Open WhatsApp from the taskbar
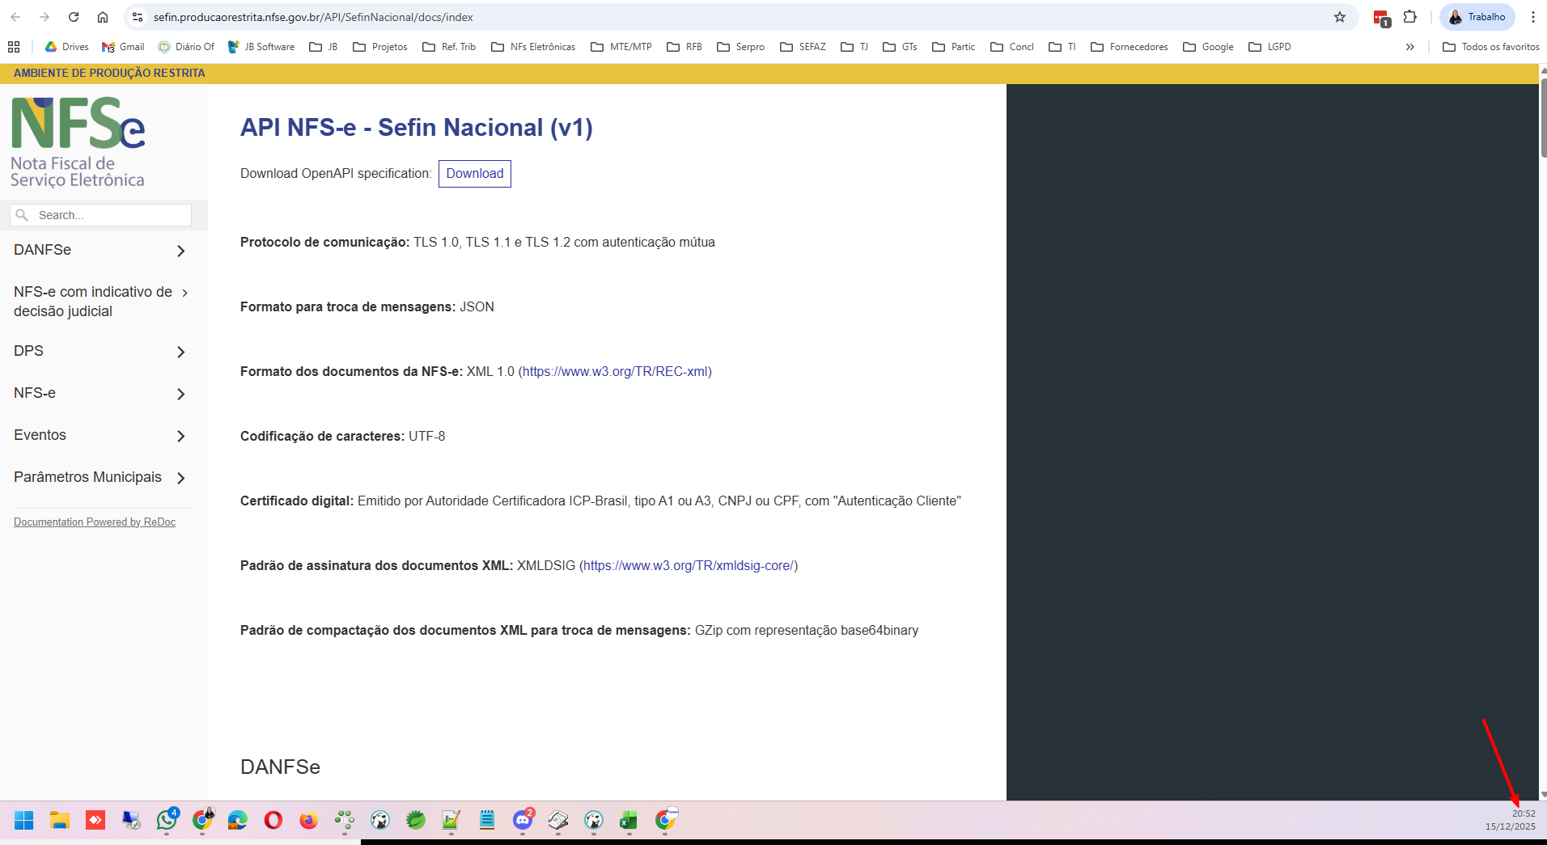The height and width of the screenshot is (845, 1547). pyautogui.click(x=167, y=821)
